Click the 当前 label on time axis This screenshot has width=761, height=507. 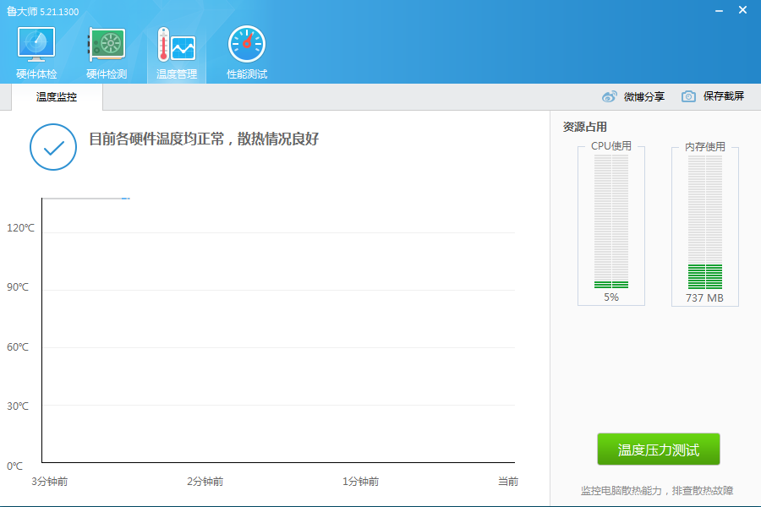507,482
